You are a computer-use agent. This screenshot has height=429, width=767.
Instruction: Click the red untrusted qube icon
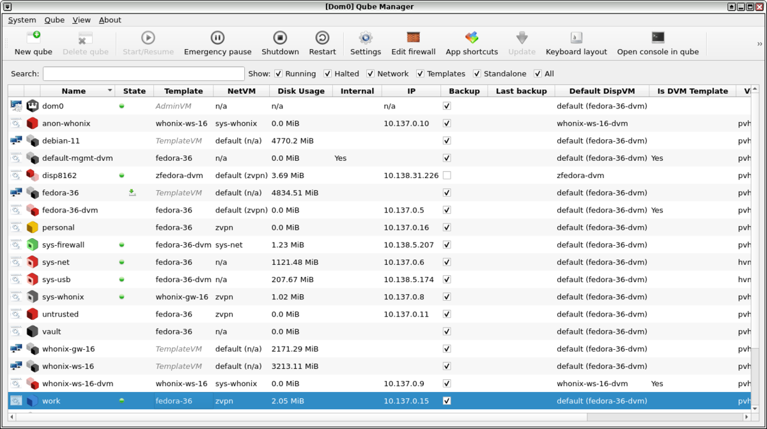[x=33, y=314]
